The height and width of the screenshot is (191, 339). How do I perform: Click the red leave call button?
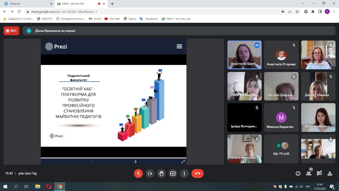[x=197, y=173]
